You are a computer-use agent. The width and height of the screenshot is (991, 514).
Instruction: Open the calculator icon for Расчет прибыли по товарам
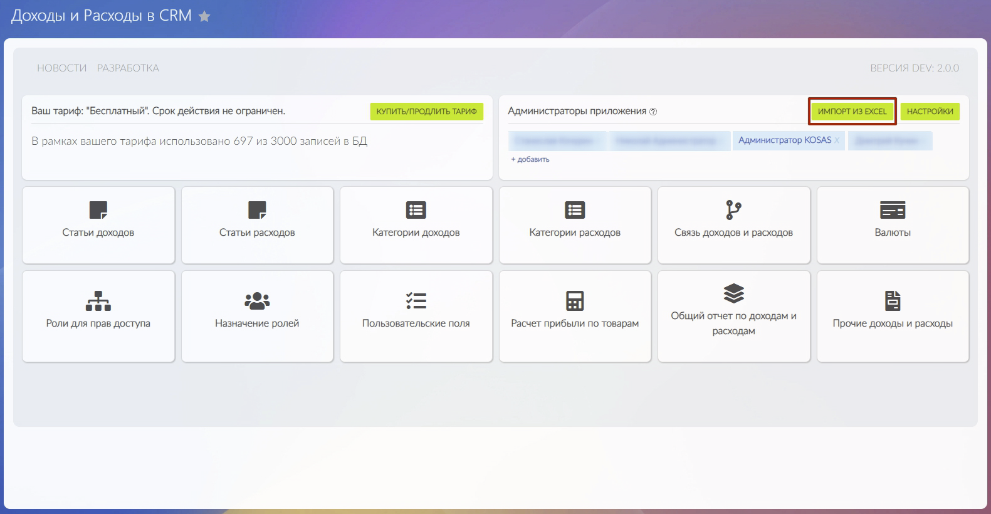tap(575, 301)
